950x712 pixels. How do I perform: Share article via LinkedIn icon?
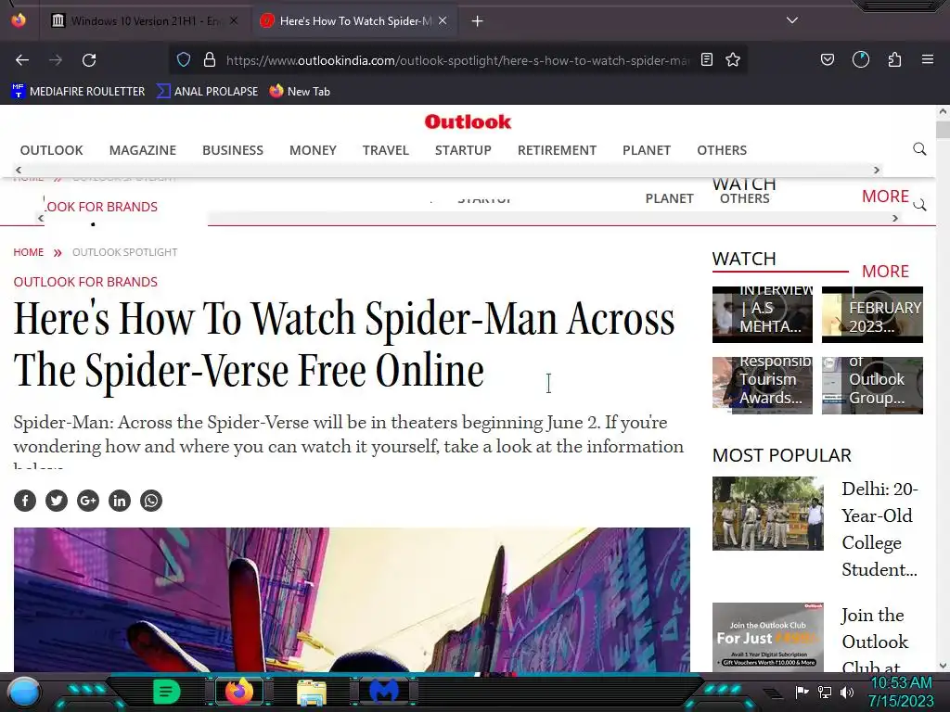(x=120, y=501)
